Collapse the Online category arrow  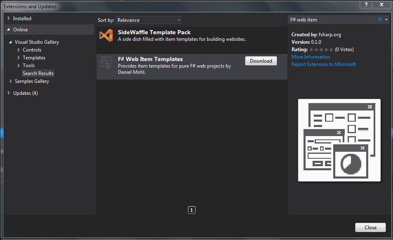pyautogui.click(x=9, y=30)
